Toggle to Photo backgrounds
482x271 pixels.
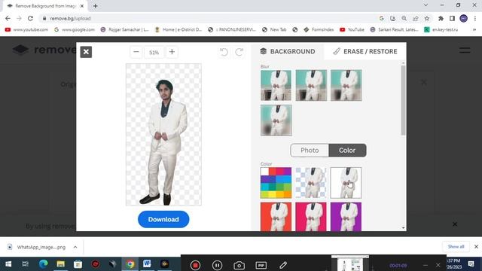point(310,151)
